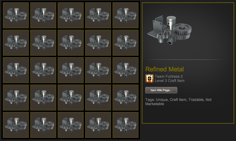Image resolution: width=236 pixels, height=141 pixels.
Task: Open the Item Wiki Page
Action: [161, 90]
